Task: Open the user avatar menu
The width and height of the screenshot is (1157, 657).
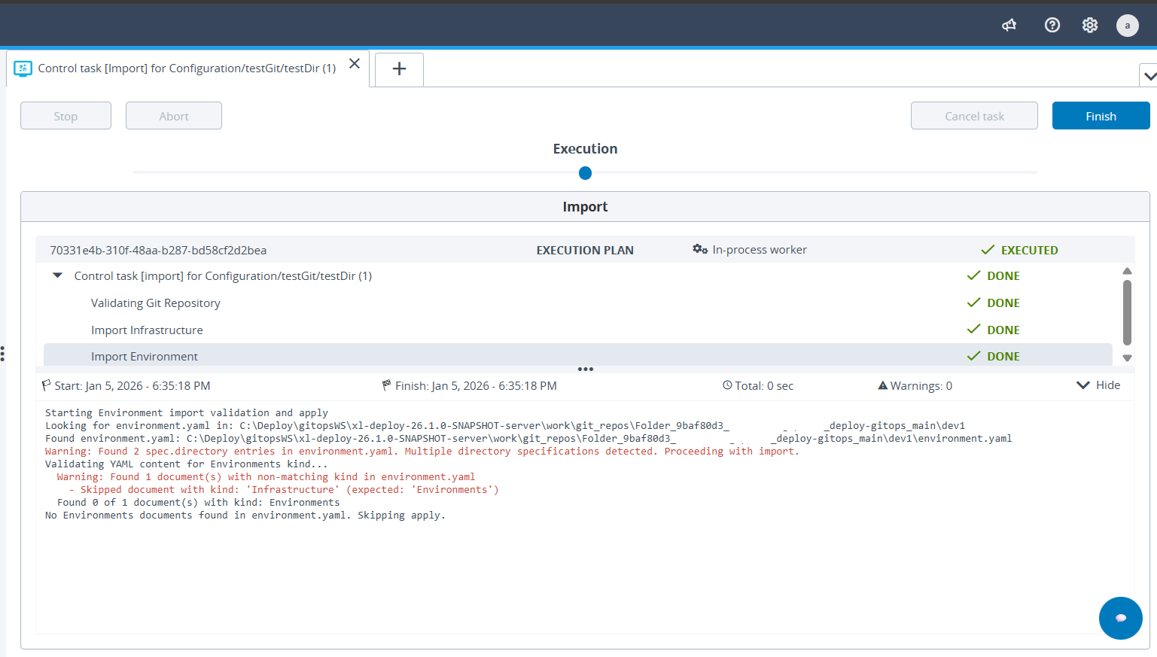Action: pyautogui.click(x=1127, y=25)
